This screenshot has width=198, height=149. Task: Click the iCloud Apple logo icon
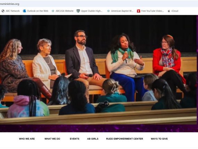coord(169,11)
